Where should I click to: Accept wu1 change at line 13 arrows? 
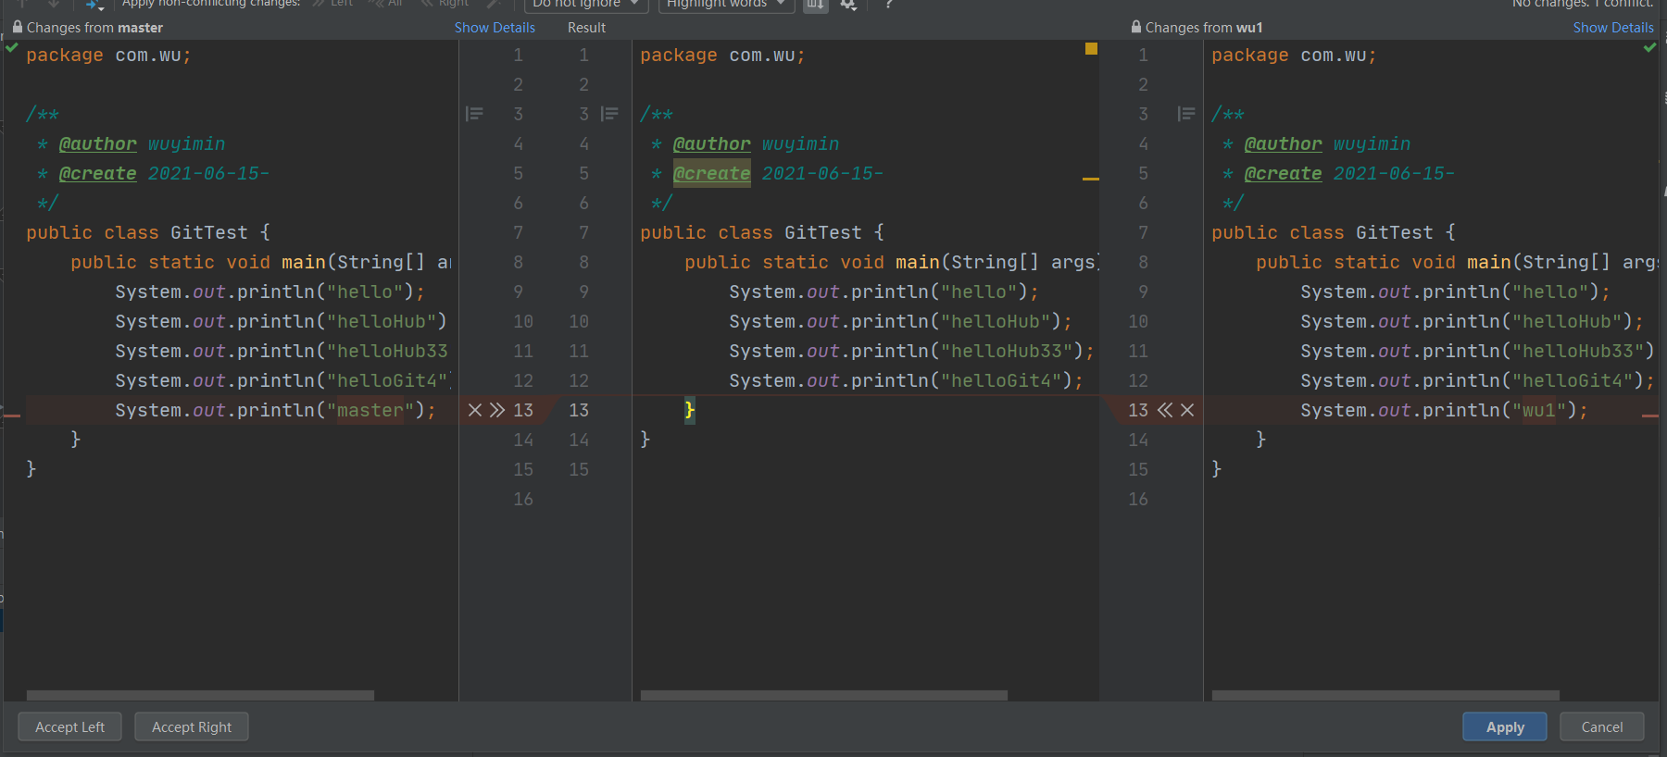tap(1165, 410)
